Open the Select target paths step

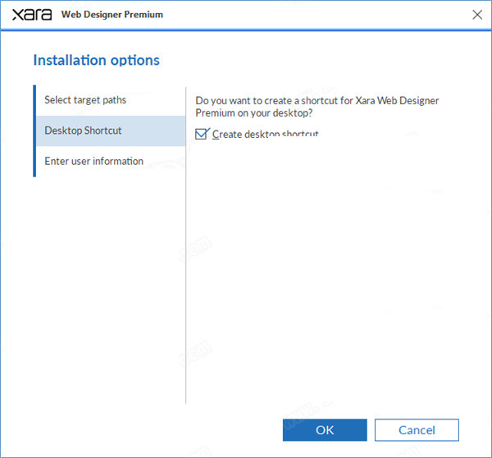point(85,100)
